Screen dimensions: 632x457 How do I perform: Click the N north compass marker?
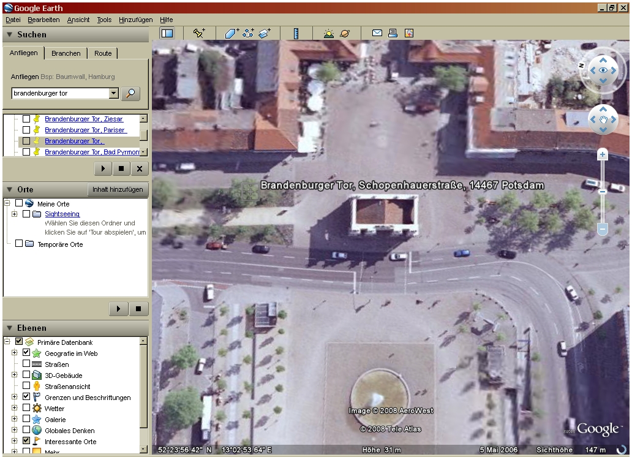tap(582, 66)
